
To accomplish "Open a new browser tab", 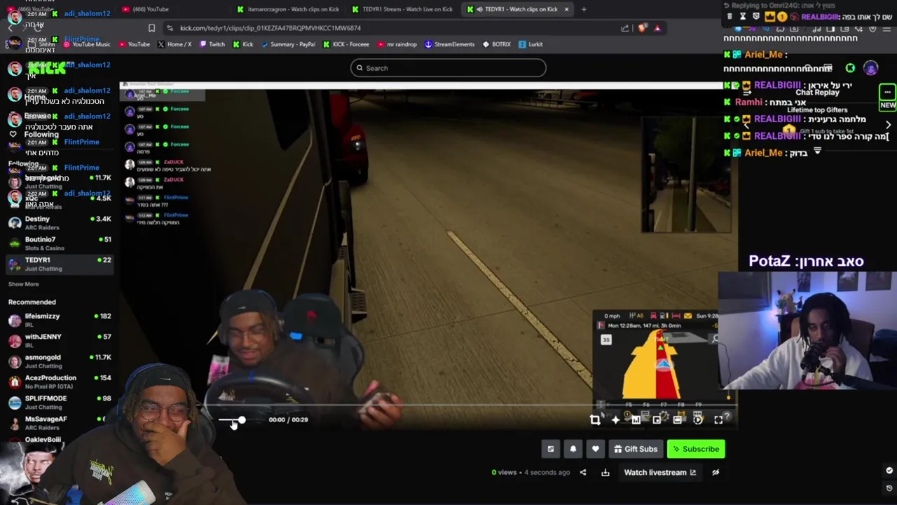I will click(x=584, y=9).
